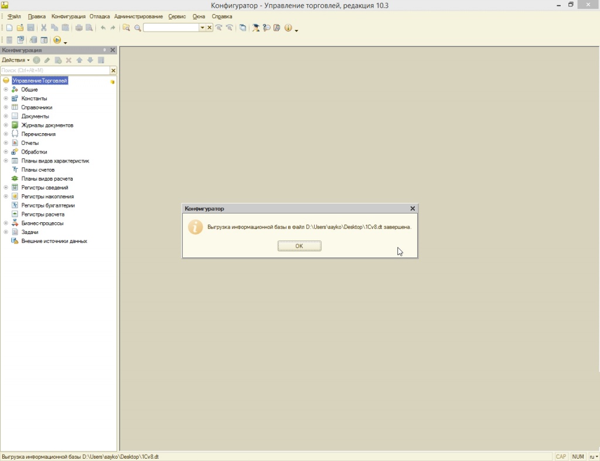Clear the configuration tree search field

113,70
